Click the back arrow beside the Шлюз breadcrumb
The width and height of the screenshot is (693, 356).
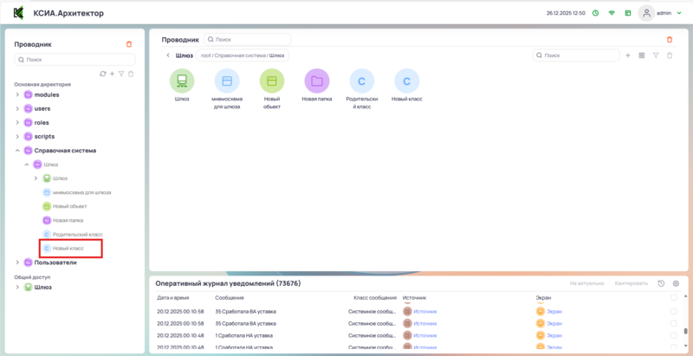coord(167,55)
